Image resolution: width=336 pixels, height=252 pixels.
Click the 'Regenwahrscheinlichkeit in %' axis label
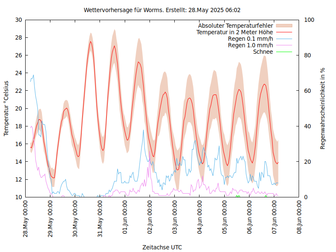(x=323, y=108)
